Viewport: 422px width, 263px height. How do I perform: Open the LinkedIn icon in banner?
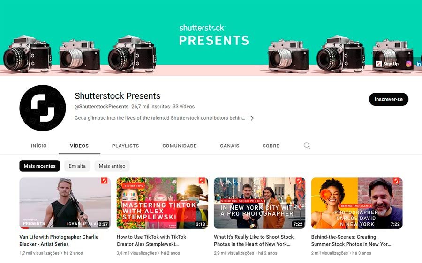pos(419,64)
